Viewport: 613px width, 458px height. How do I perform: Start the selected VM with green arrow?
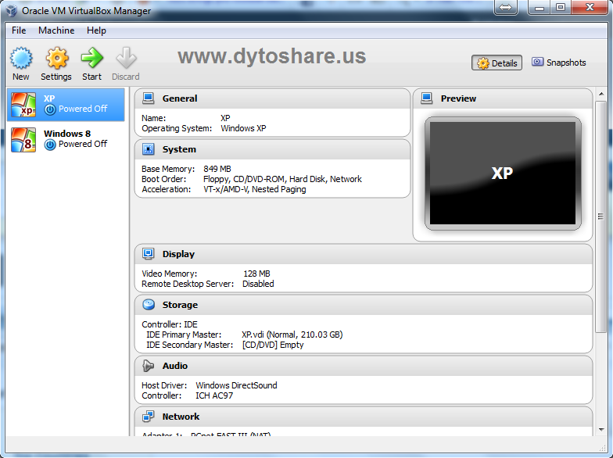[92, 58]
